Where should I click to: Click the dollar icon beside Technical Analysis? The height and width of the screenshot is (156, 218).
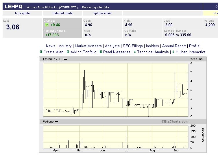[x=135, y=52]
